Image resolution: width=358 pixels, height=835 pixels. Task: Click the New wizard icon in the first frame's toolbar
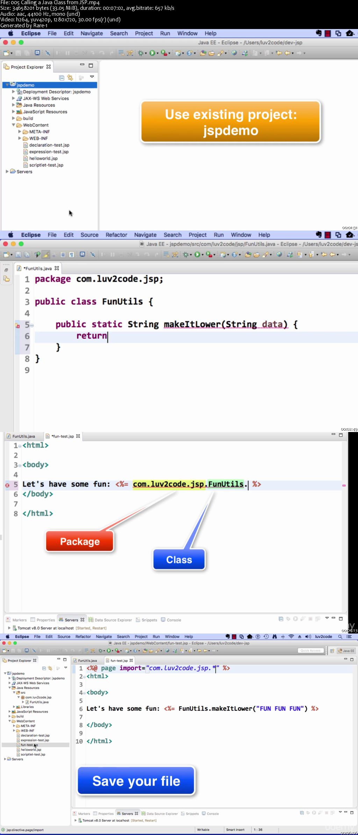[x=6, y=53]
